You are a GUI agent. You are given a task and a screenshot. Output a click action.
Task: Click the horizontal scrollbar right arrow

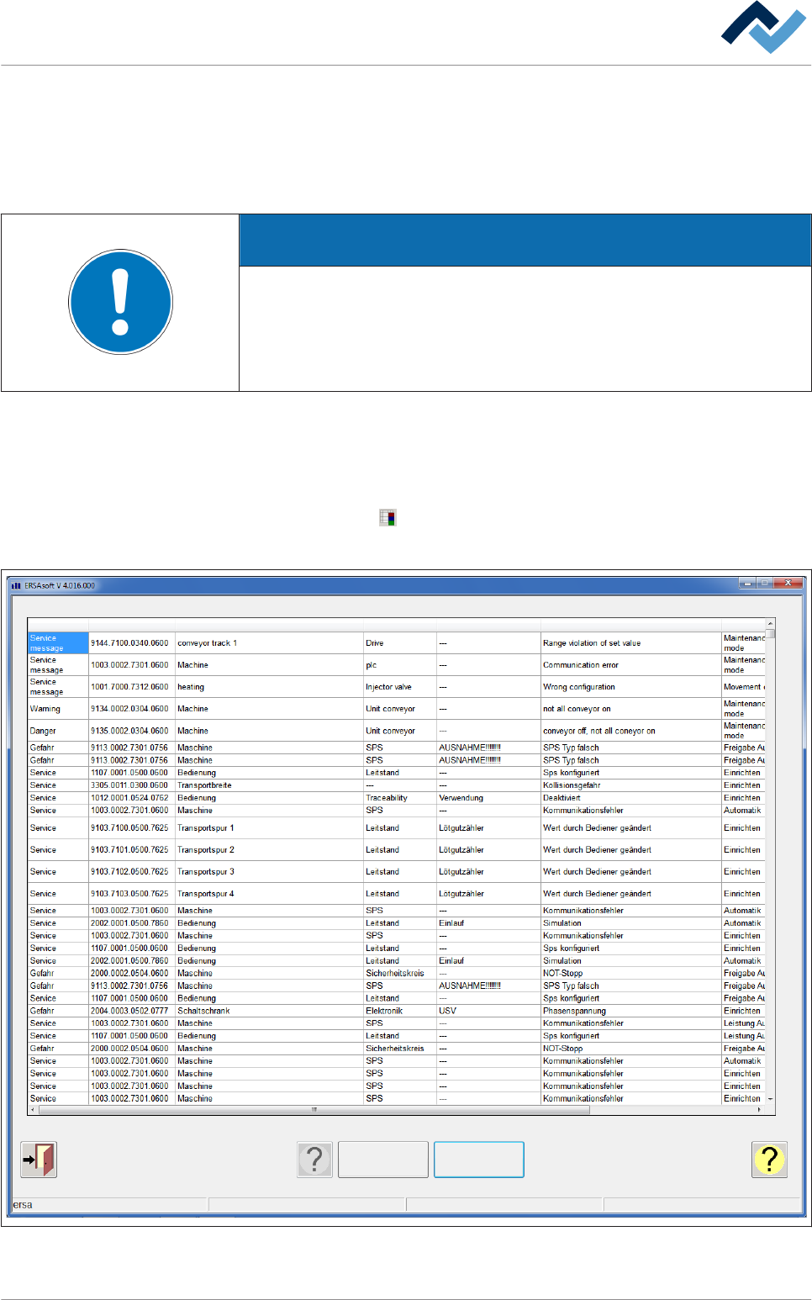(759, 1110)
